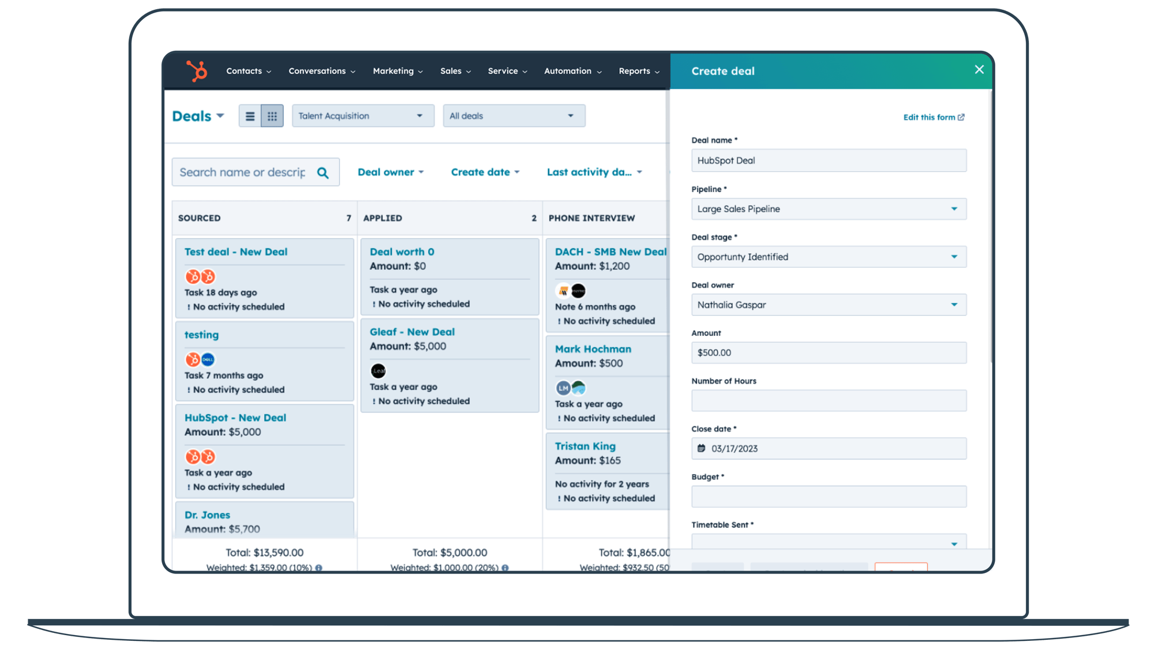Open the Contacts menu
The height and width of the screenshot is (649, 1154).
(x=248, y=71)
